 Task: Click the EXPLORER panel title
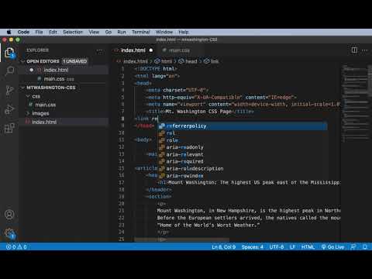point(38,50)
